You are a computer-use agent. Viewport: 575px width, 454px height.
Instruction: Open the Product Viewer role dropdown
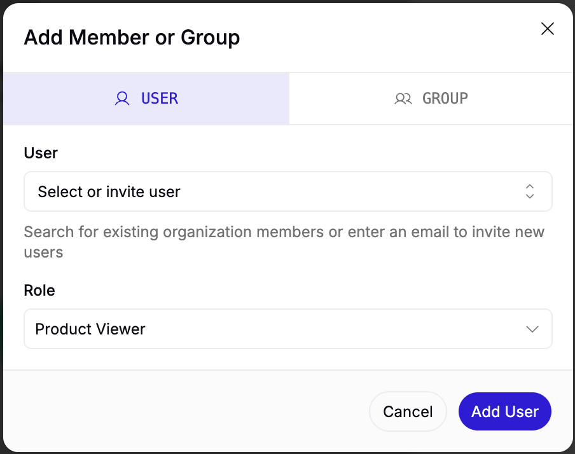(x=288, y=329)
